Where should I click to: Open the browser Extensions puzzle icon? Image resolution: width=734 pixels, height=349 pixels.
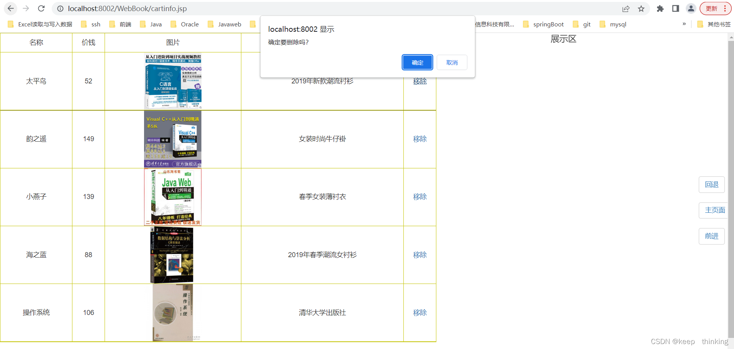pos(660,8)
